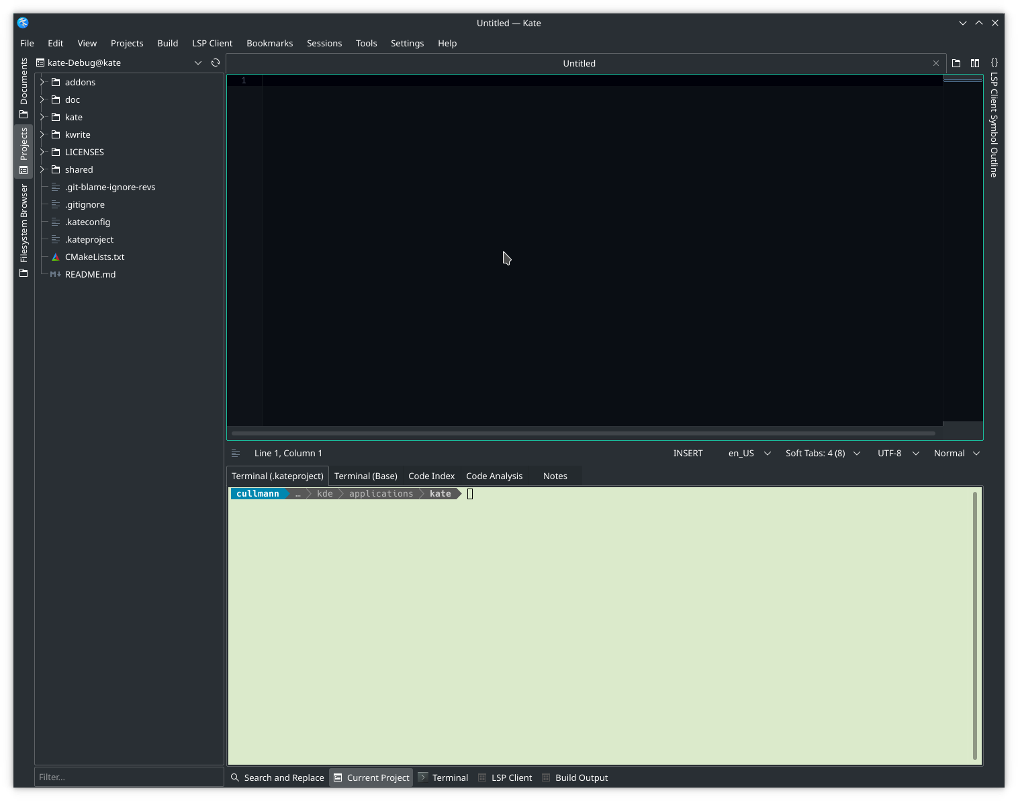Toggle the Projects sidebar panel

tap(24, 151)
